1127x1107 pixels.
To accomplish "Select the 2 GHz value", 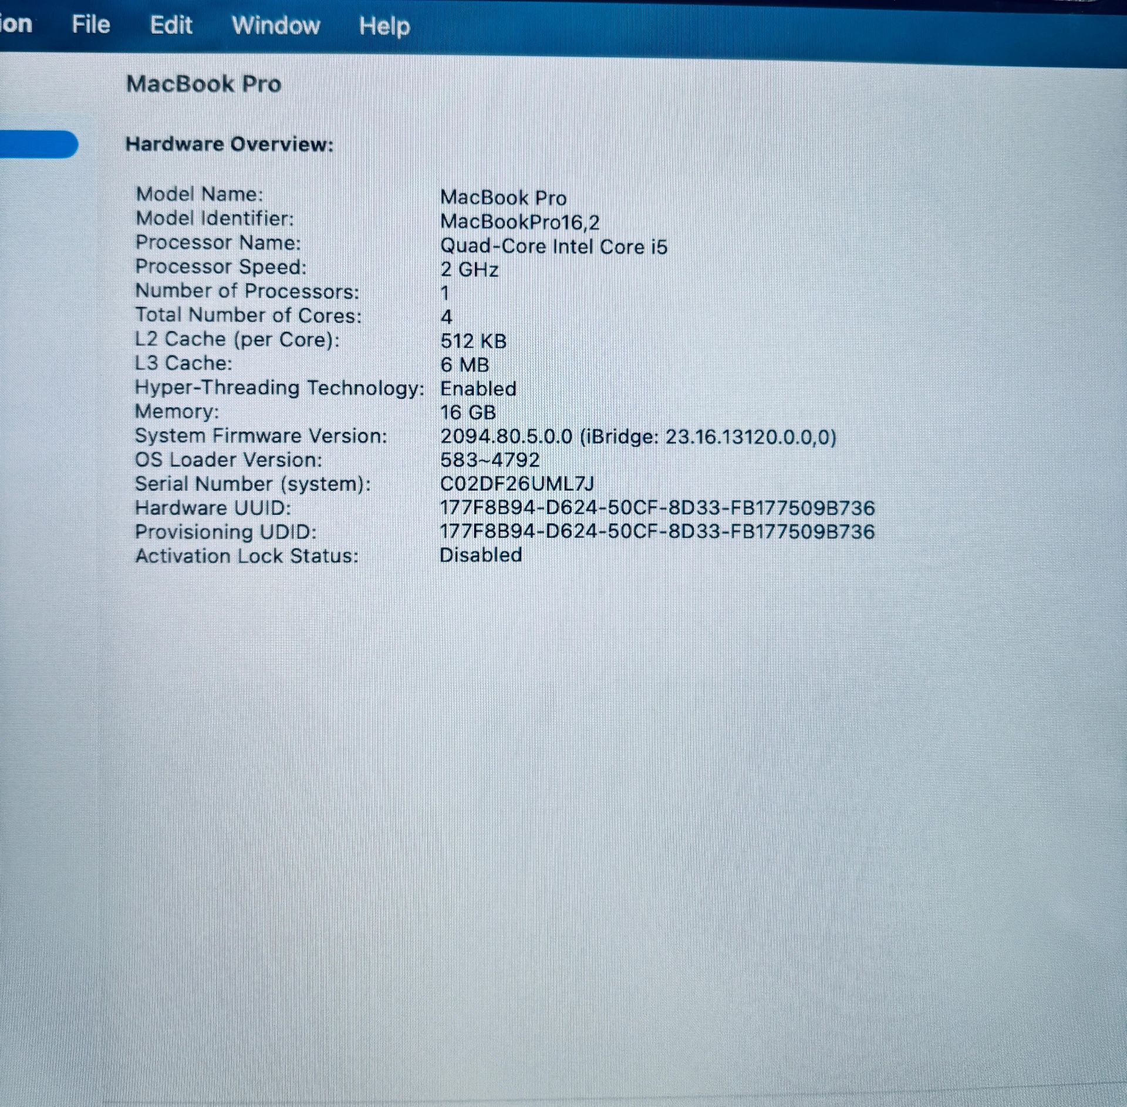I will (469, 269).
